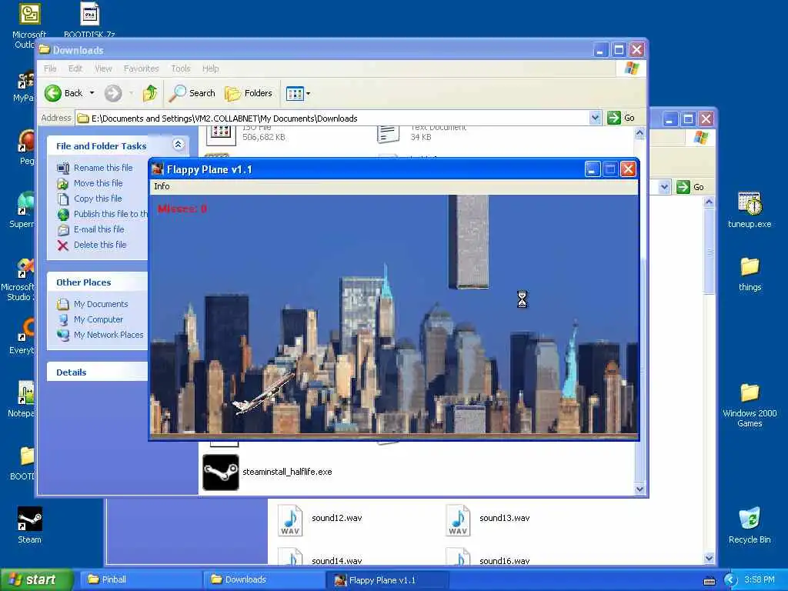Select sound12.wav in the back window

point(337,518)
